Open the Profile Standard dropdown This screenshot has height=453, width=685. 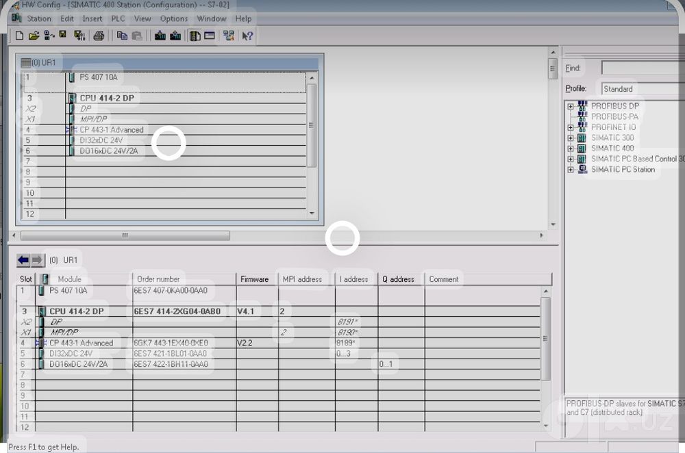click(643, 88)
